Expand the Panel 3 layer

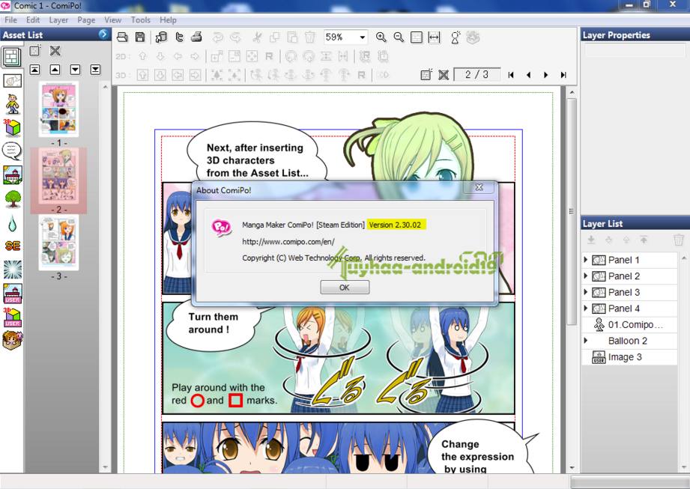point(586,292)
